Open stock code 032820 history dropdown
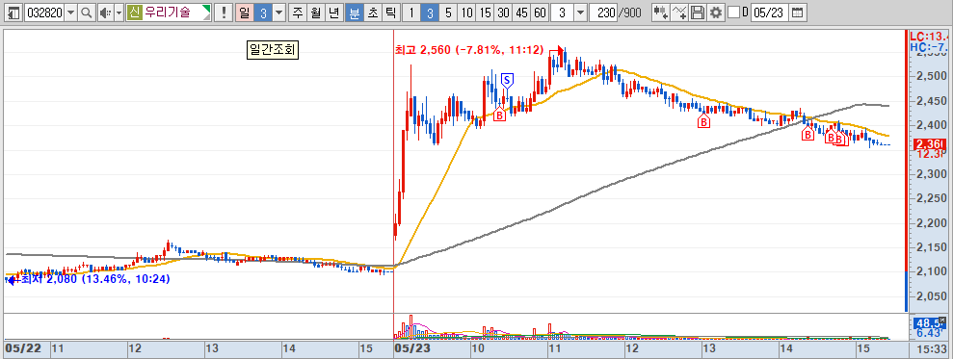953x359 pixels. click(70, 13)
